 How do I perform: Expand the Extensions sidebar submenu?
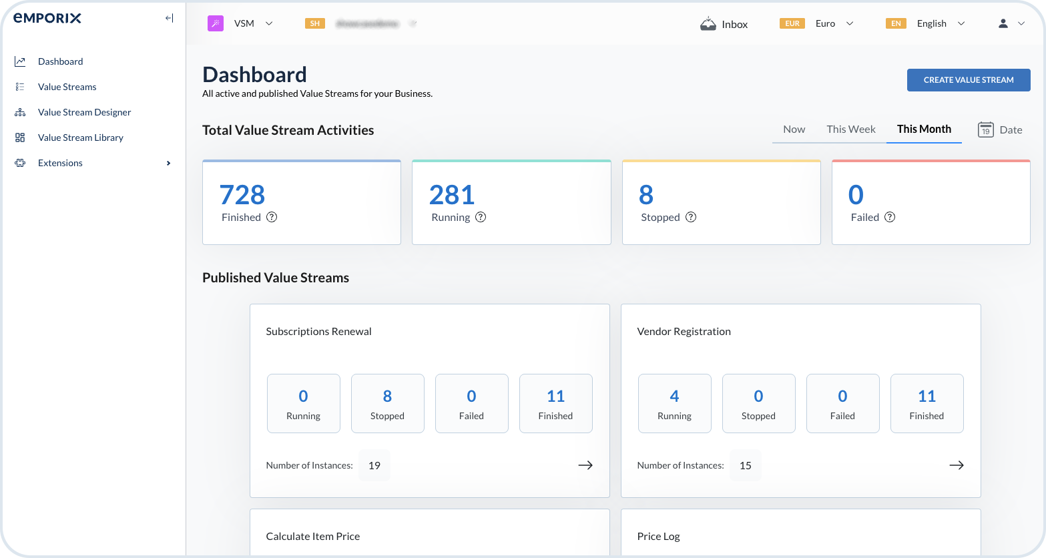[168, 163]
